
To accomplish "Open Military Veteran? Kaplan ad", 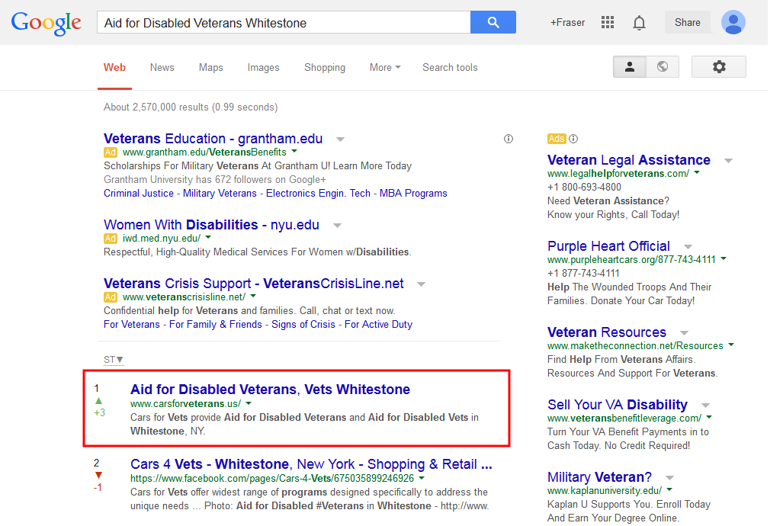I will pos(599,477).
